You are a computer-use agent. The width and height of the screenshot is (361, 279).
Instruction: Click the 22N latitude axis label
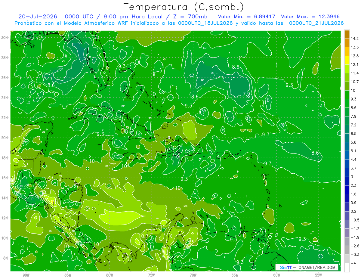[5, 118]
